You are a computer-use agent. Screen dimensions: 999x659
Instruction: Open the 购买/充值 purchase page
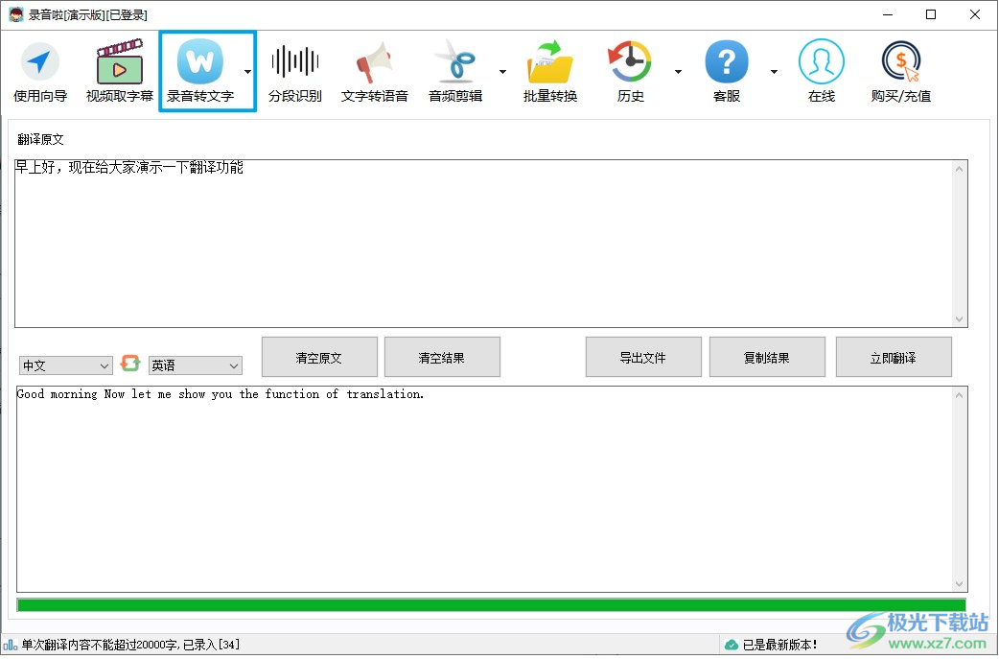[901, 71]
